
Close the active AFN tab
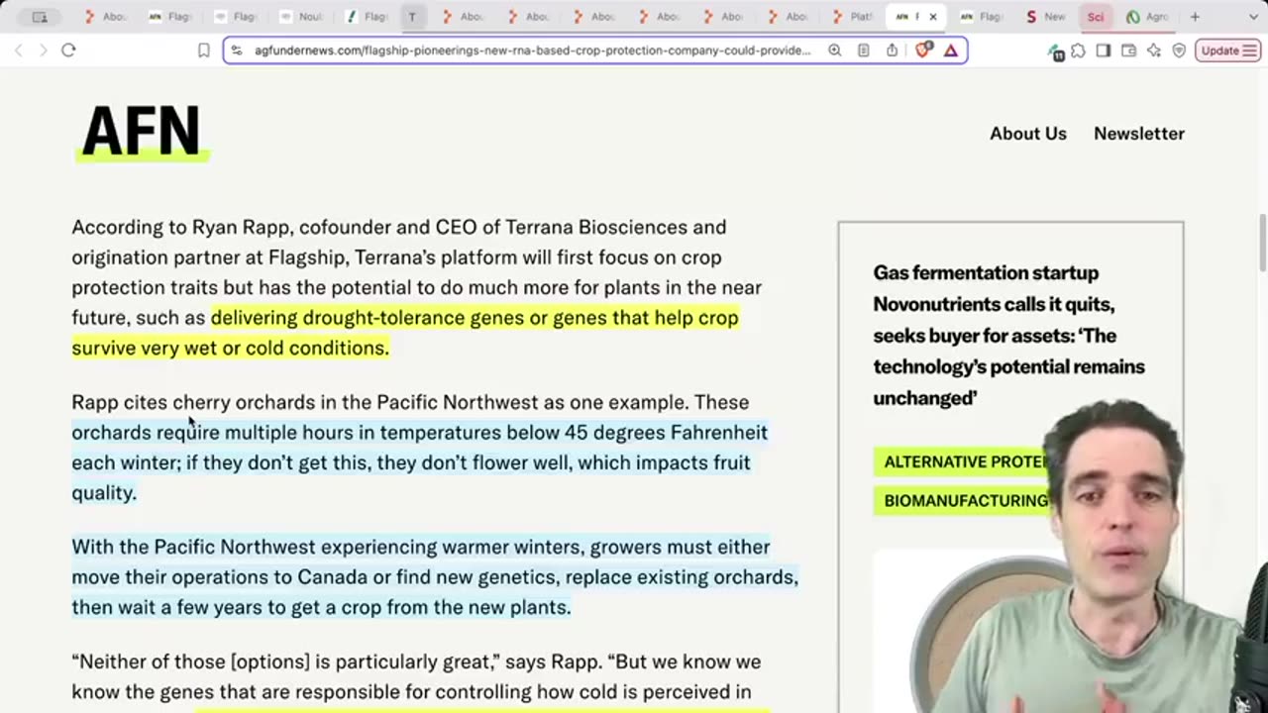932,17
